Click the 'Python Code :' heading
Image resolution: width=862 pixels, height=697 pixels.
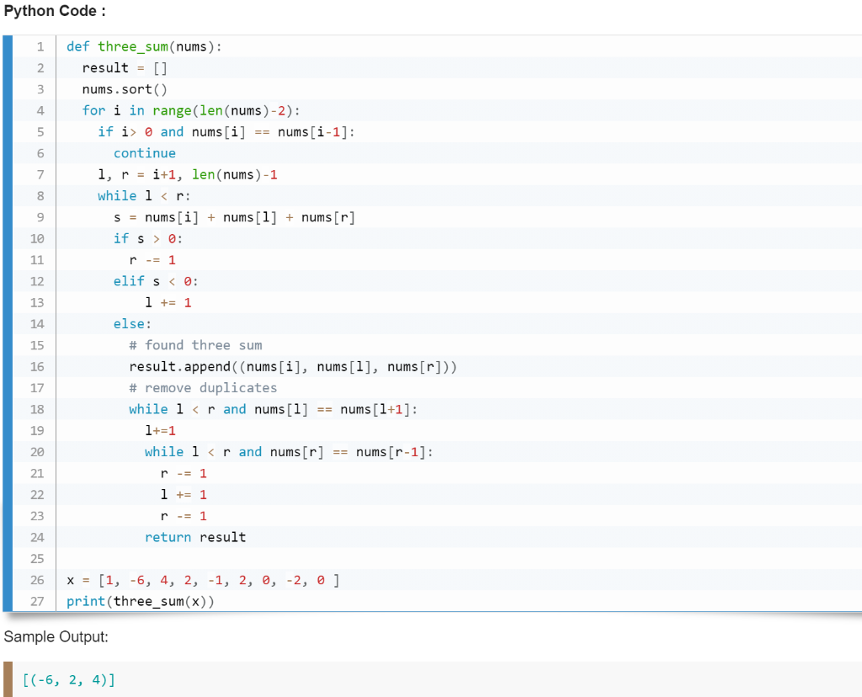pos(55,11)
